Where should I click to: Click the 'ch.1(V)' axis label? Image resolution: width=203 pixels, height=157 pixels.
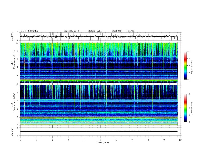(x=12, y=36)
